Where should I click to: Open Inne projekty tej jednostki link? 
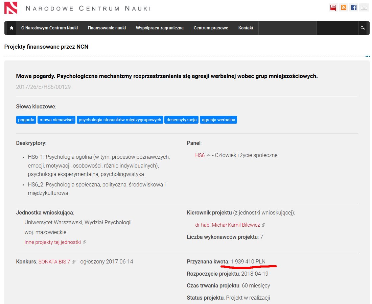coord(53,242)
